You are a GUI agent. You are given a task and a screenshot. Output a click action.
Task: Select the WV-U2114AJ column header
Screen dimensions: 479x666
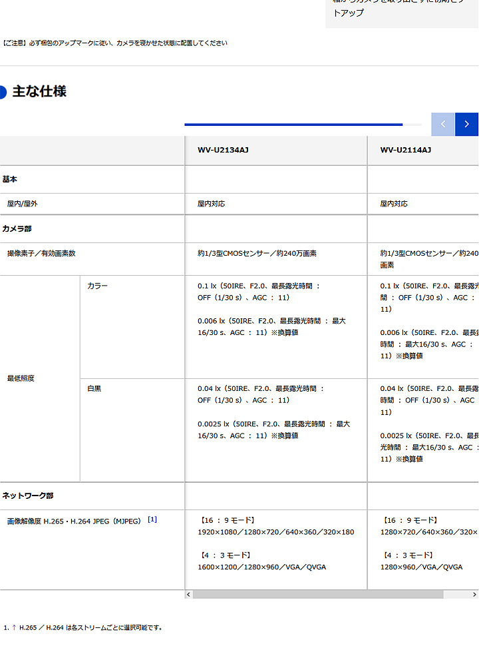(x=423, y=151)
